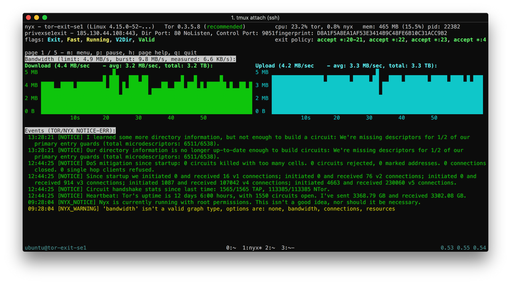511x284 pixels.
Task: Click the 'pid: 22382' value
Action: click(x=444, y=27)
